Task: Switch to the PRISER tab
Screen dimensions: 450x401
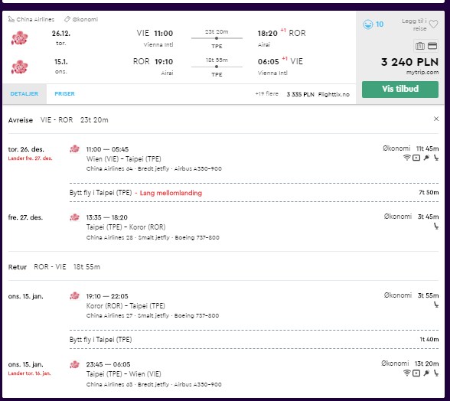Action: (x=64, y=94)
